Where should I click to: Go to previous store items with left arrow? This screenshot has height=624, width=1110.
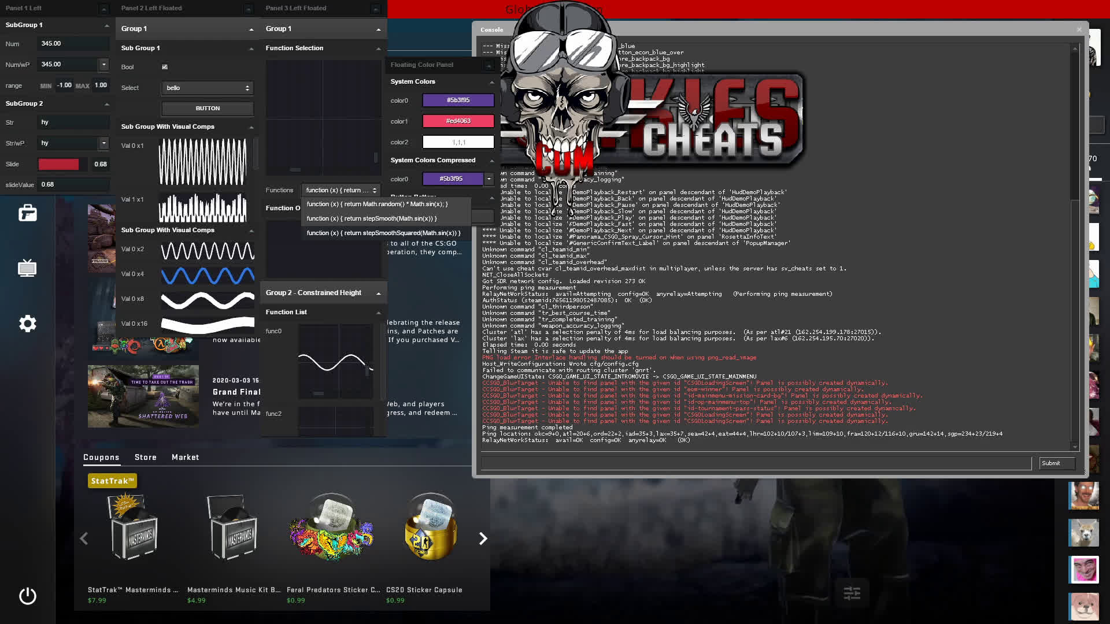(84, 538)
